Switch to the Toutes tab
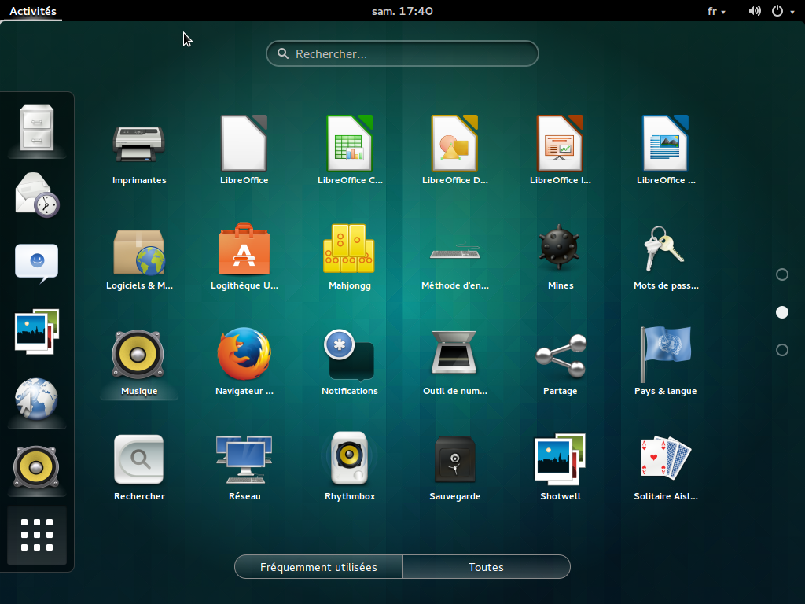 point(486,567)
